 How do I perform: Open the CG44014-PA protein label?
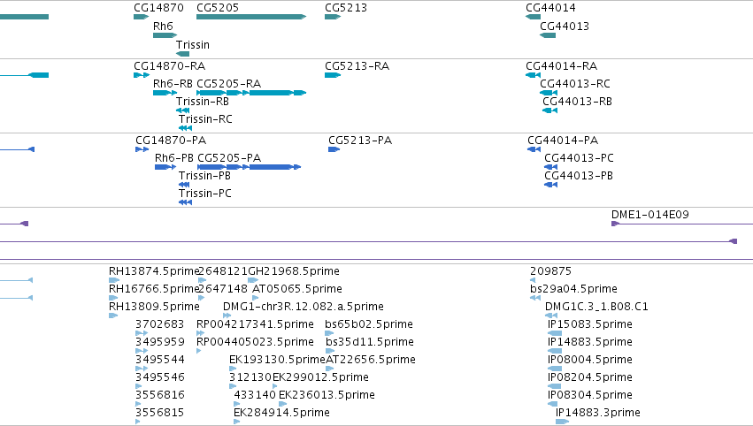563,140
